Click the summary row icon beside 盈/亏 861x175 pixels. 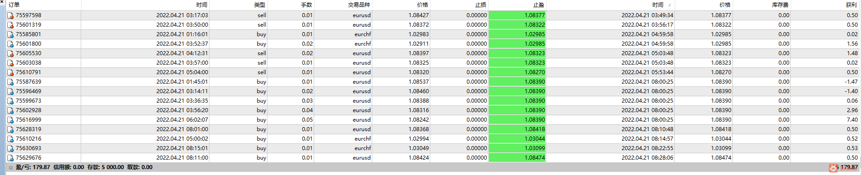[x=11, y=167]
